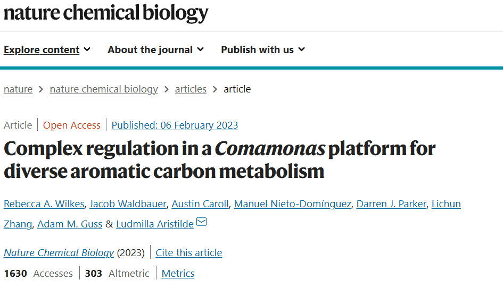Expand the Explore content dropdown
The image size is (503, 288).
[x=47, y=49]
